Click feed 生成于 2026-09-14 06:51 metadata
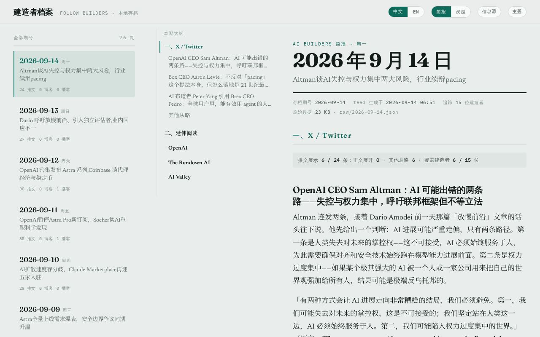Viewport: 540px width, 337px height. 394,102
